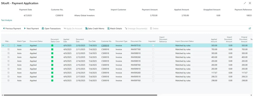Image resolution: width=255 pixels, height=98 pixels.
Task: Open Transactions from toolbar
Action: coord(51,29)
